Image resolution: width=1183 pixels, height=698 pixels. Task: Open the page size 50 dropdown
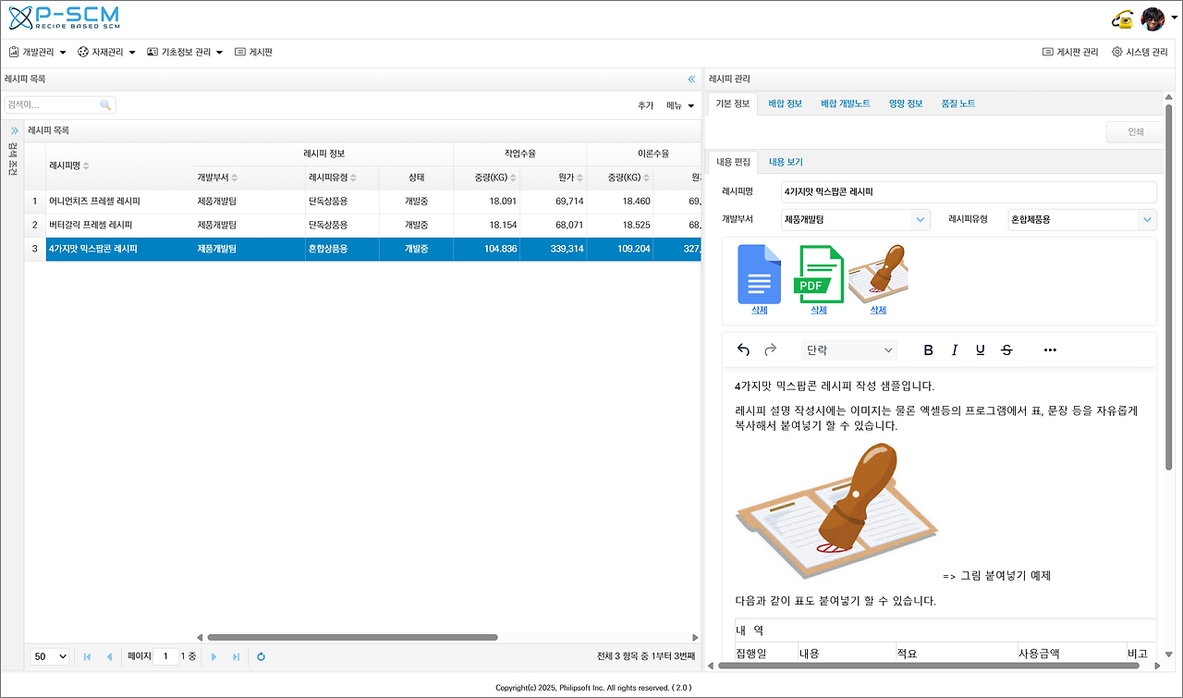(50, 656)
